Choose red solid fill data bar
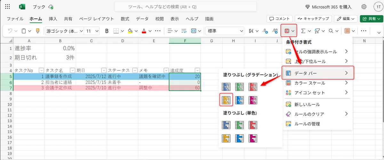 (x=253, y=124)
